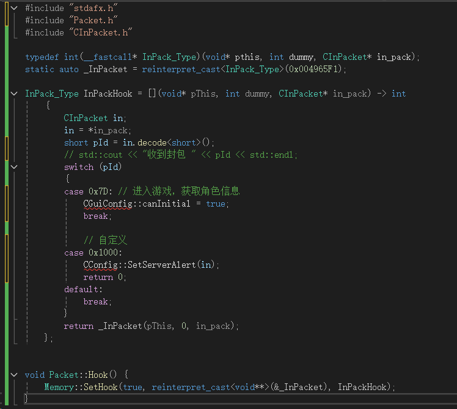Viewport: 457px width, 409px height.
Task: Collapse the InPackHook lambda definition
Action: pos(15,94)
